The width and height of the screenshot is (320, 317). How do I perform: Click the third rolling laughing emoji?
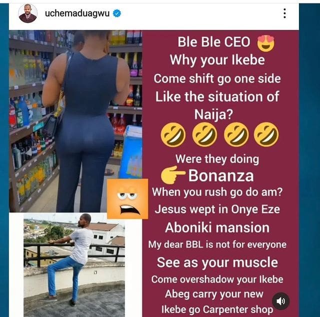pyautogui.click(x=236, y=135)
